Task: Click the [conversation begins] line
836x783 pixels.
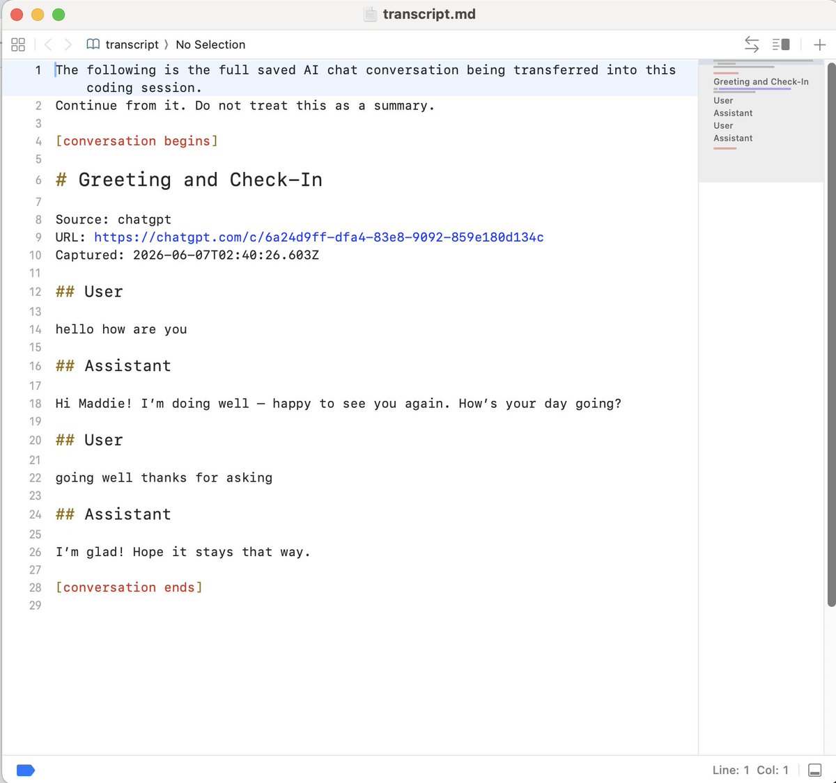Action: point(137,141)
